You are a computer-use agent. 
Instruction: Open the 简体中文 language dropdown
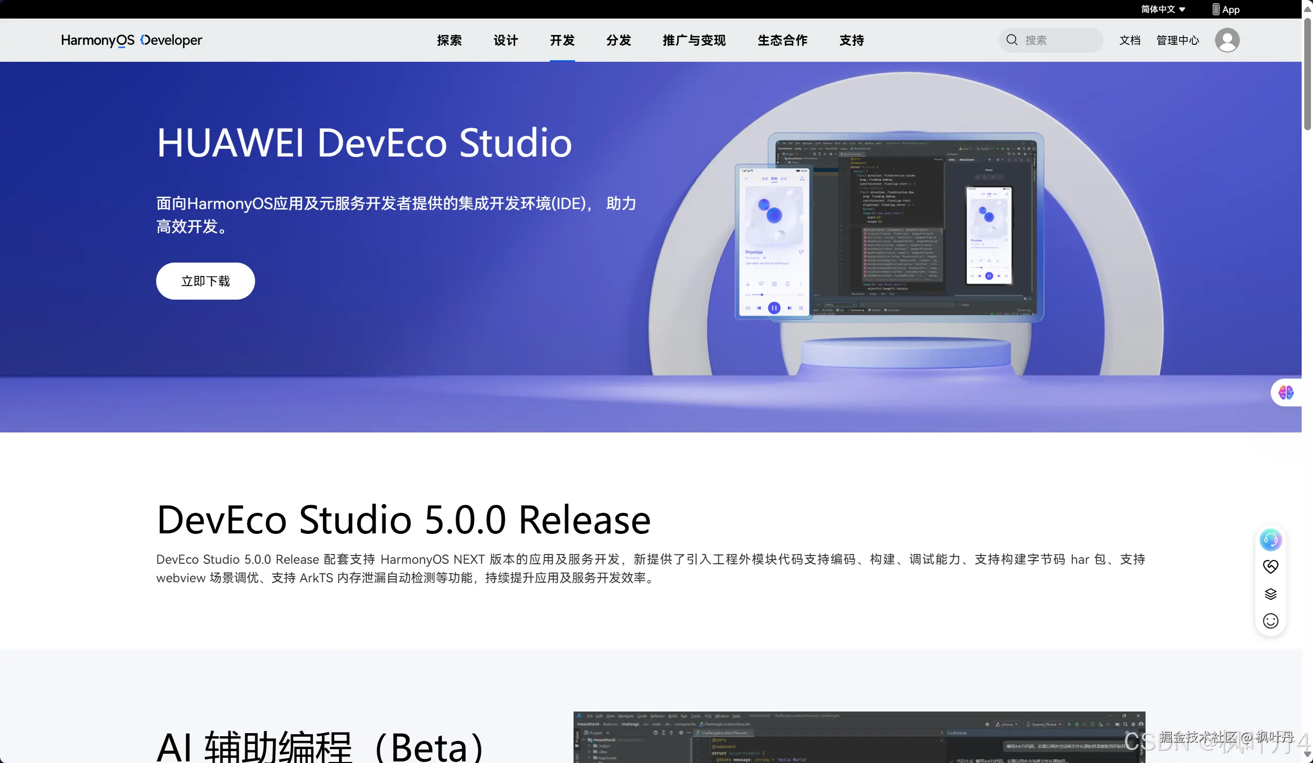1163,9
